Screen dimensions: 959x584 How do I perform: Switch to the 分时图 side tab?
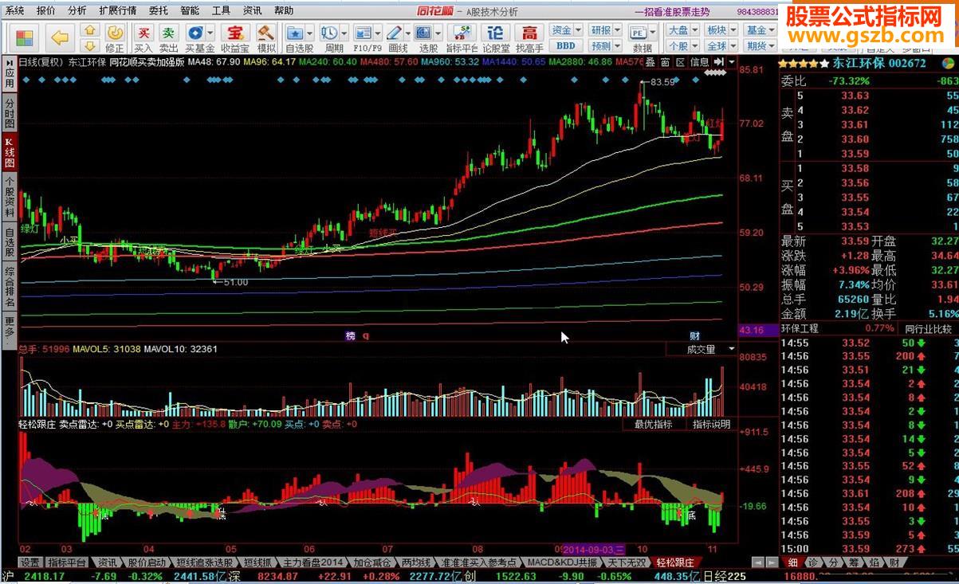pos(10,113)
